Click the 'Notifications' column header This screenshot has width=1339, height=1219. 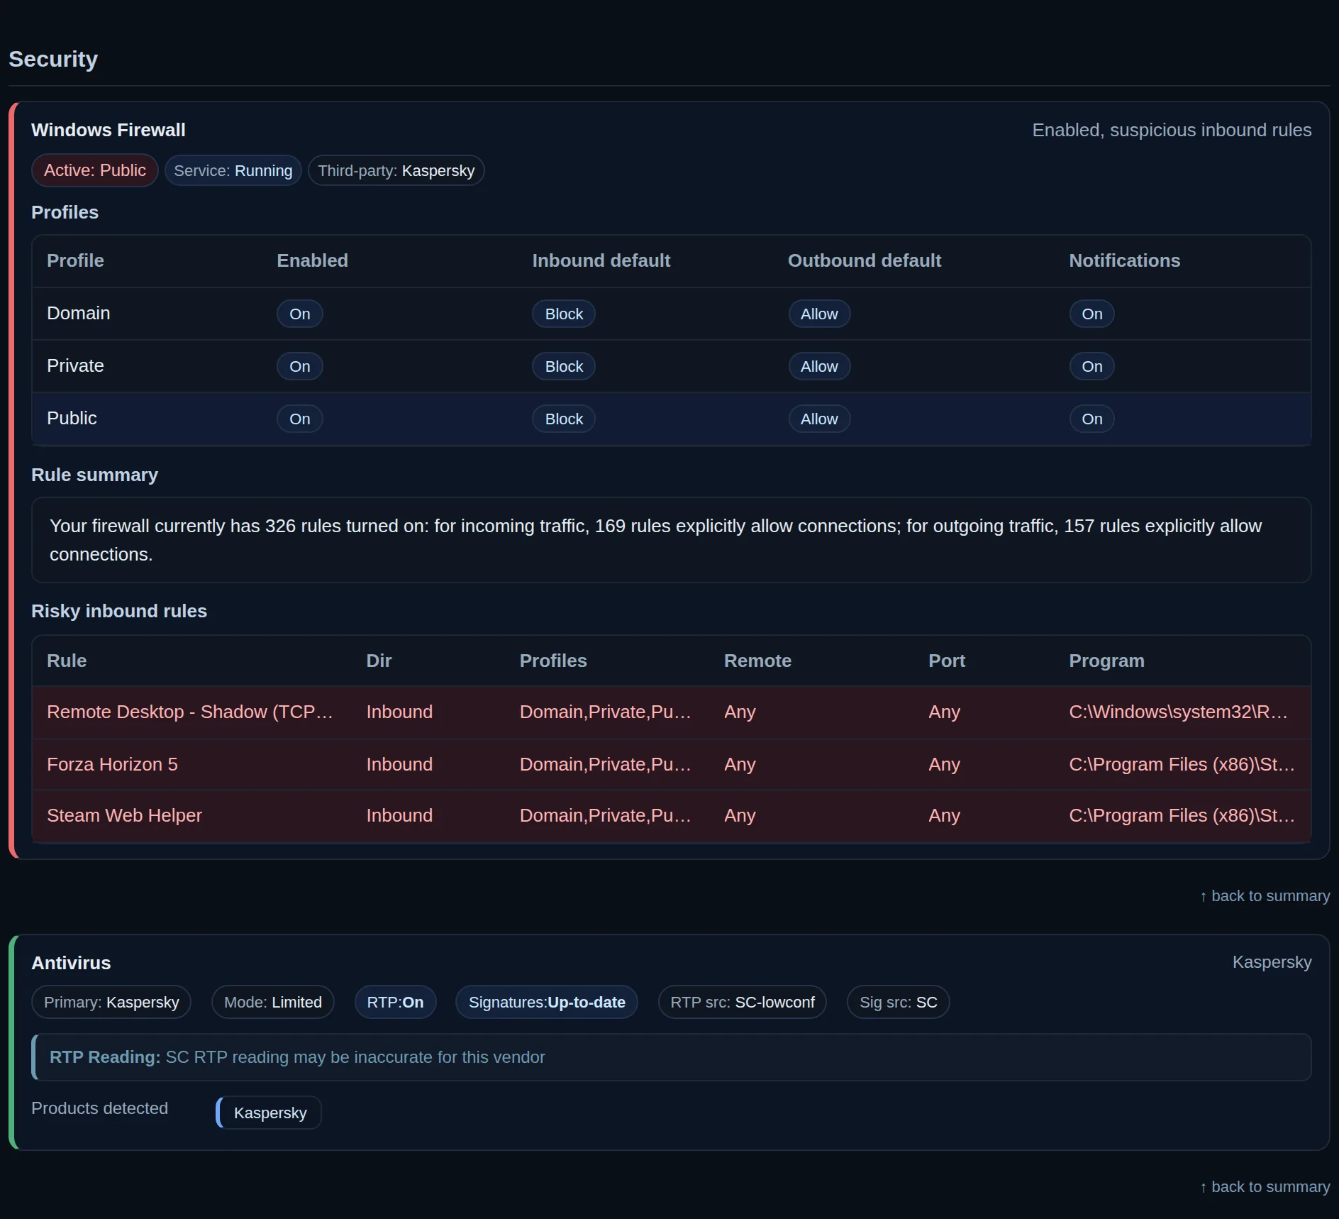[1124, 260]
